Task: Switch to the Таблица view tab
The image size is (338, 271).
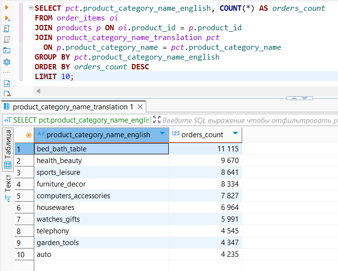Action: [8, 144]
